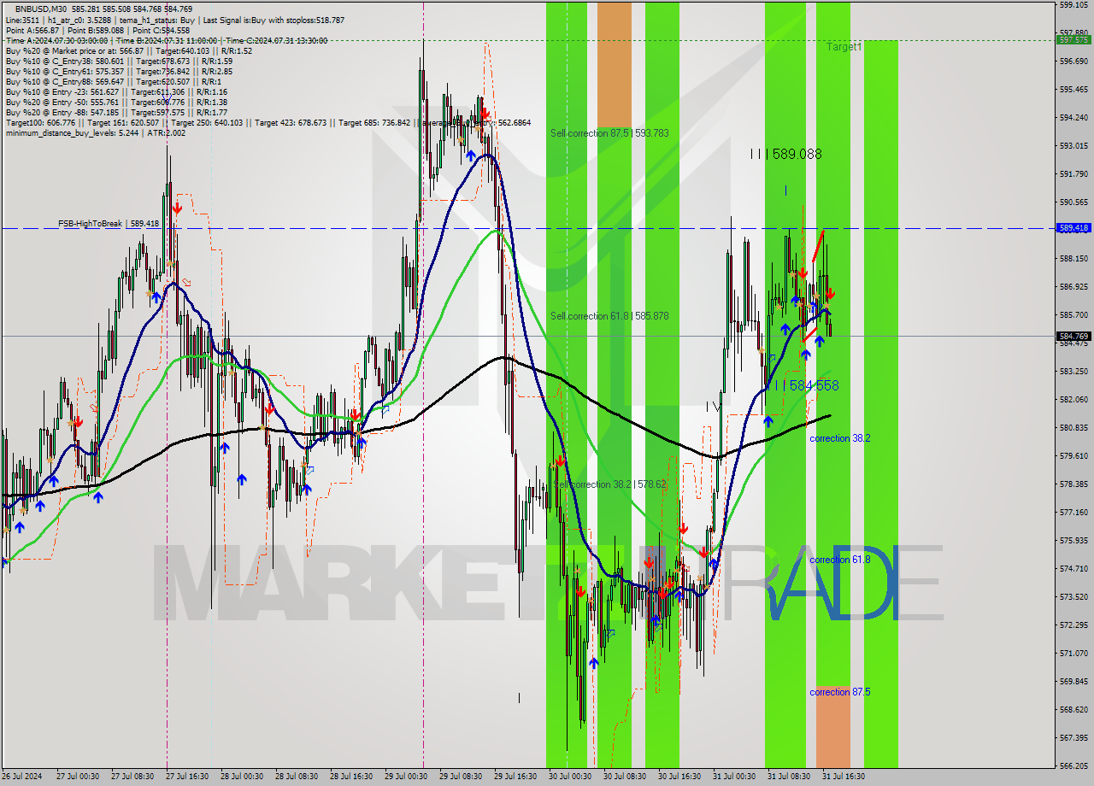Click 'Sell correction 87.5 | 593.783' label
The height and width of the screenshot is (786, 1094).
[x=609, y=133]
